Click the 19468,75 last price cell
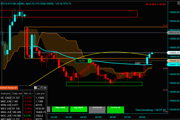 click(41, 112)
